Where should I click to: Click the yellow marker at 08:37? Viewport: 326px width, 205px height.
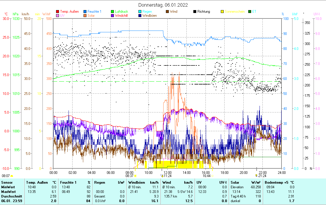coord(135,176)
